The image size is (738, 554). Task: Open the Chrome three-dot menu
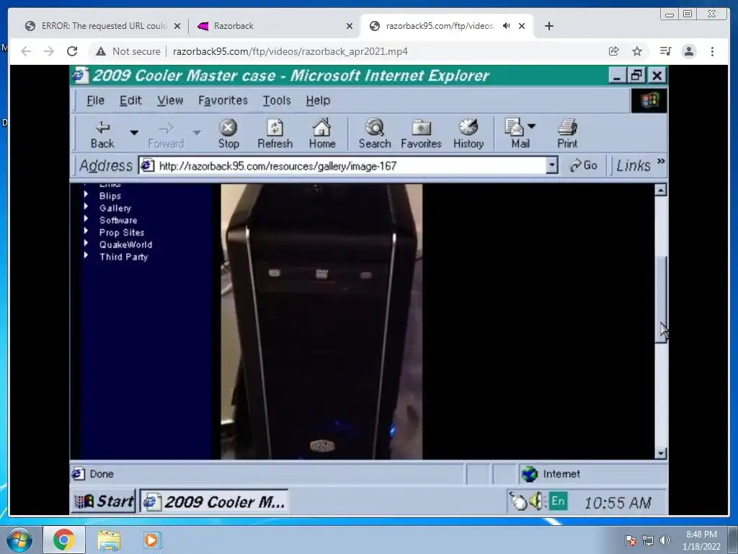click(x=712, y=51)
